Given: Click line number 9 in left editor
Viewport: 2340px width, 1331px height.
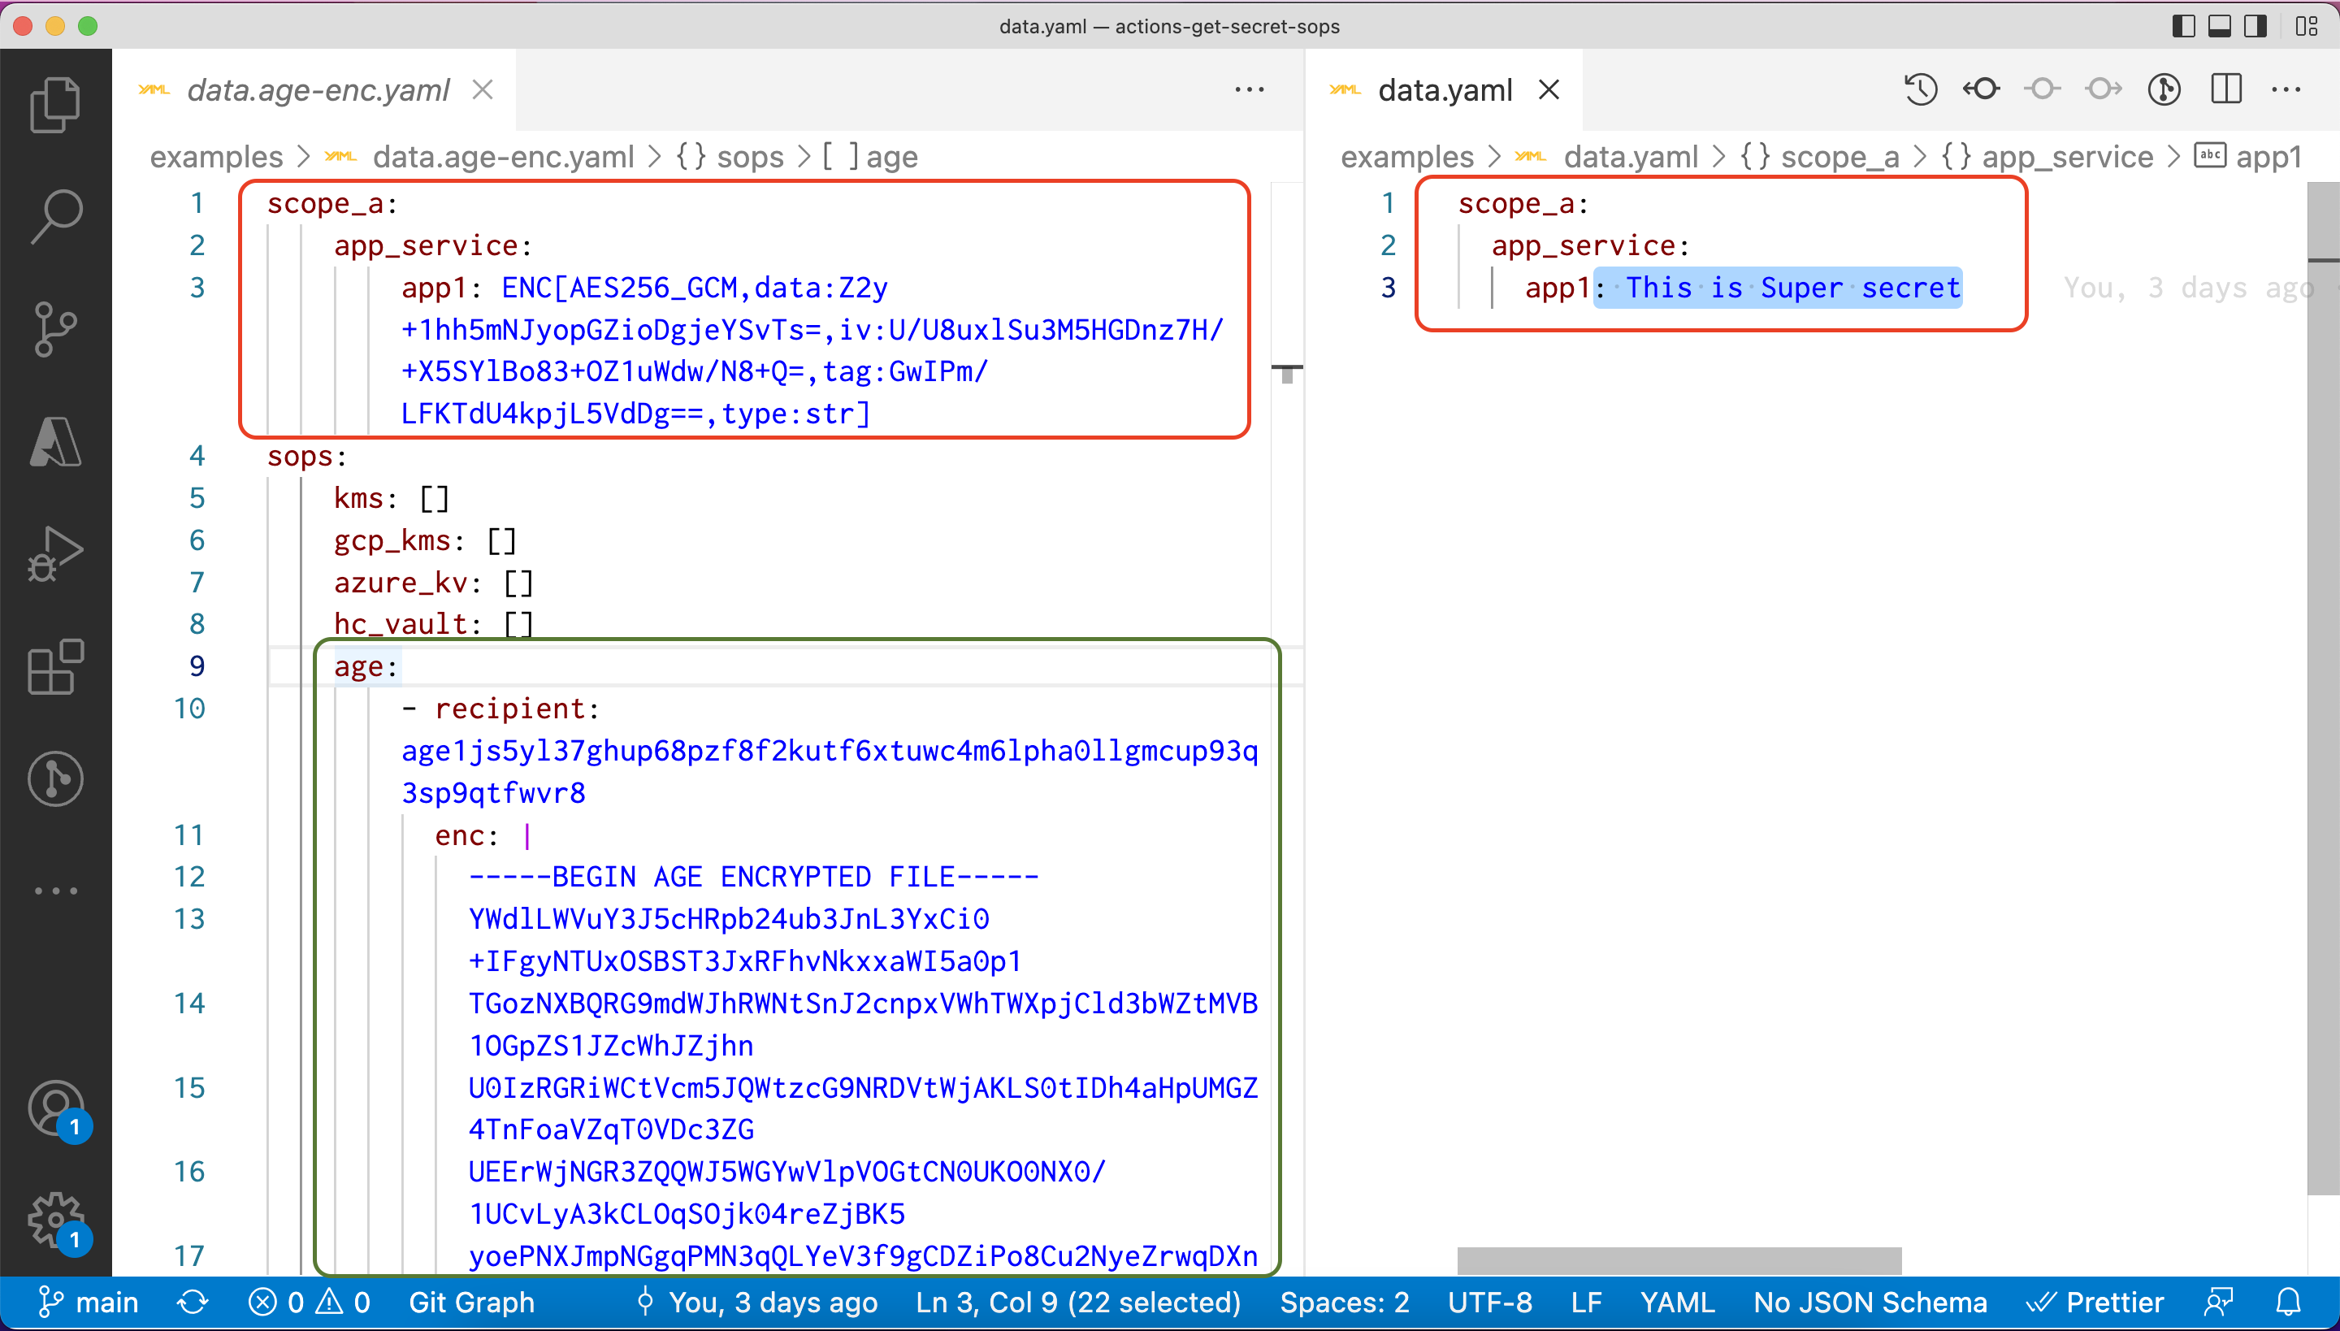Looking at the screenshot, I should pyautogui.click(x=197, y=665).
